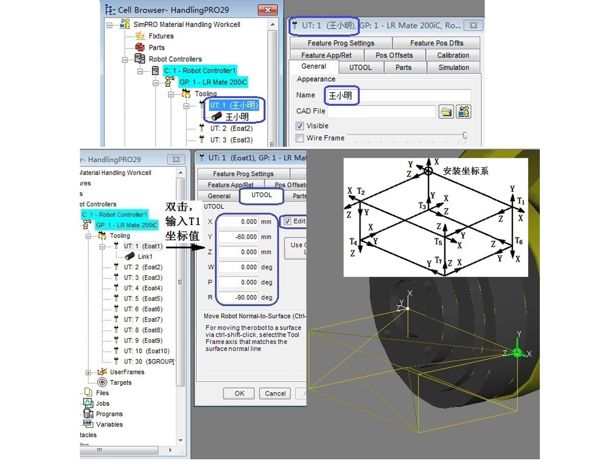Click the Jobs icon in the lower tree
Viewport: 615px width, 461px height.
point(88,403)
